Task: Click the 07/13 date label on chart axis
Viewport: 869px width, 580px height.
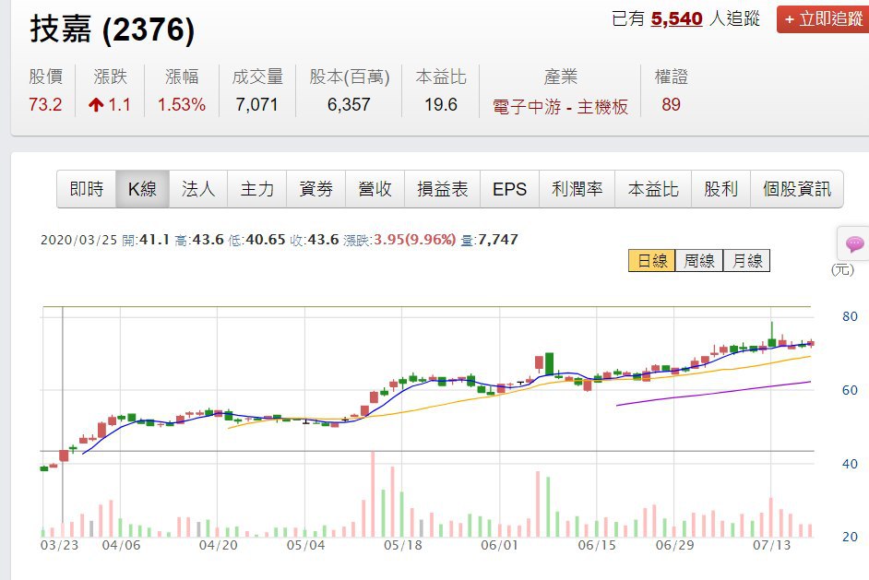Action: tap(771, 546)
